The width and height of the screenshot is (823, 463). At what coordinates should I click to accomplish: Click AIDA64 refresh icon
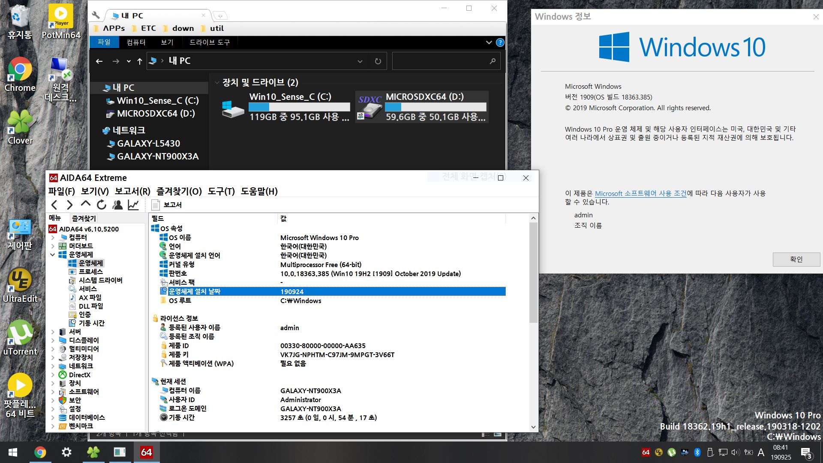pyautogui.click(x=101, y=205)
